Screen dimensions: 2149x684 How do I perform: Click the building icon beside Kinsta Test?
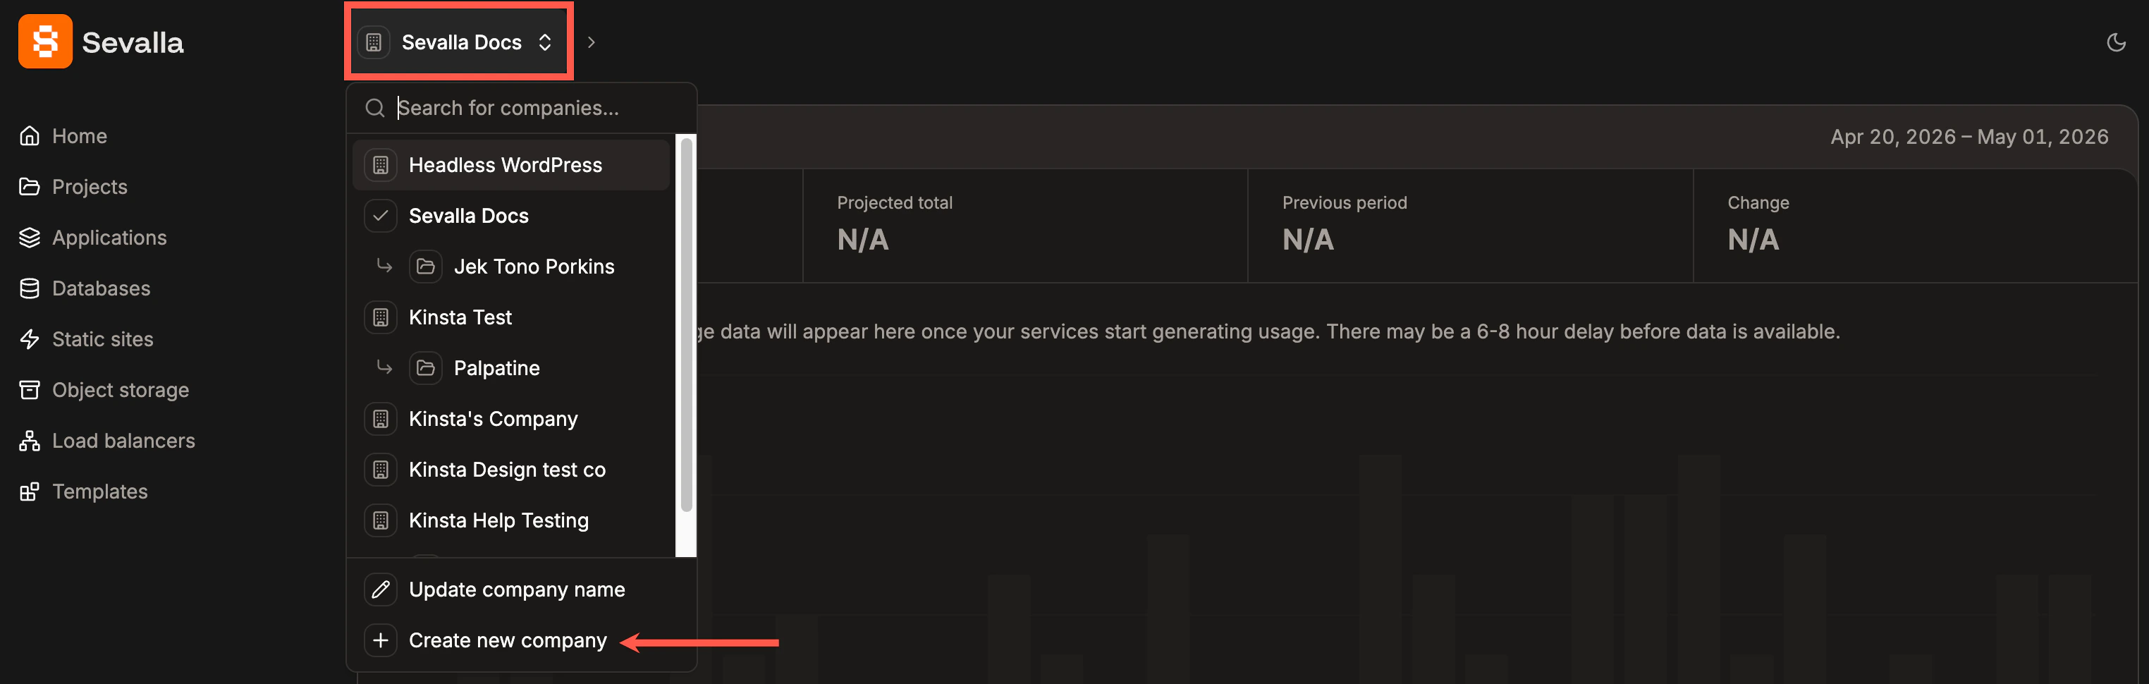click(381, 318)
